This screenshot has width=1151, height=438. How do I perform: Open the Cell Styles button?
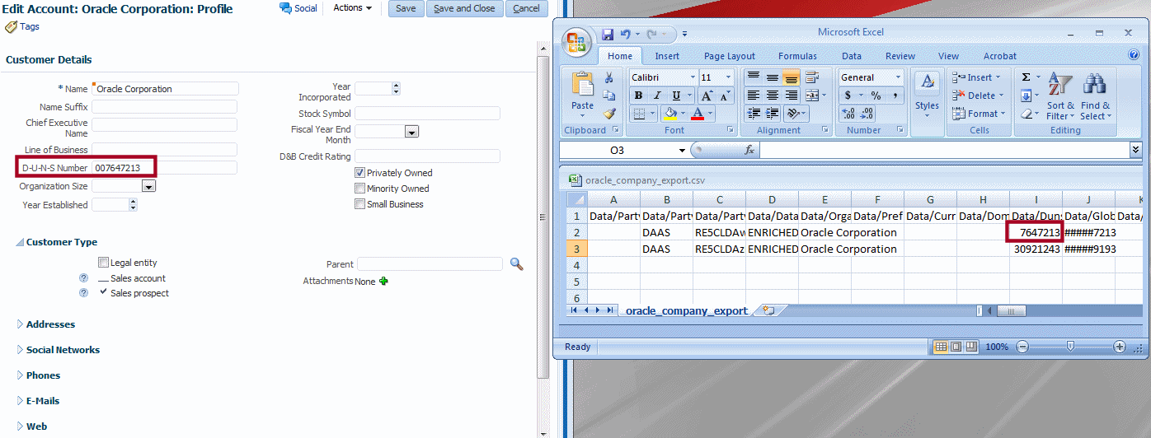(x=927, y=96)
